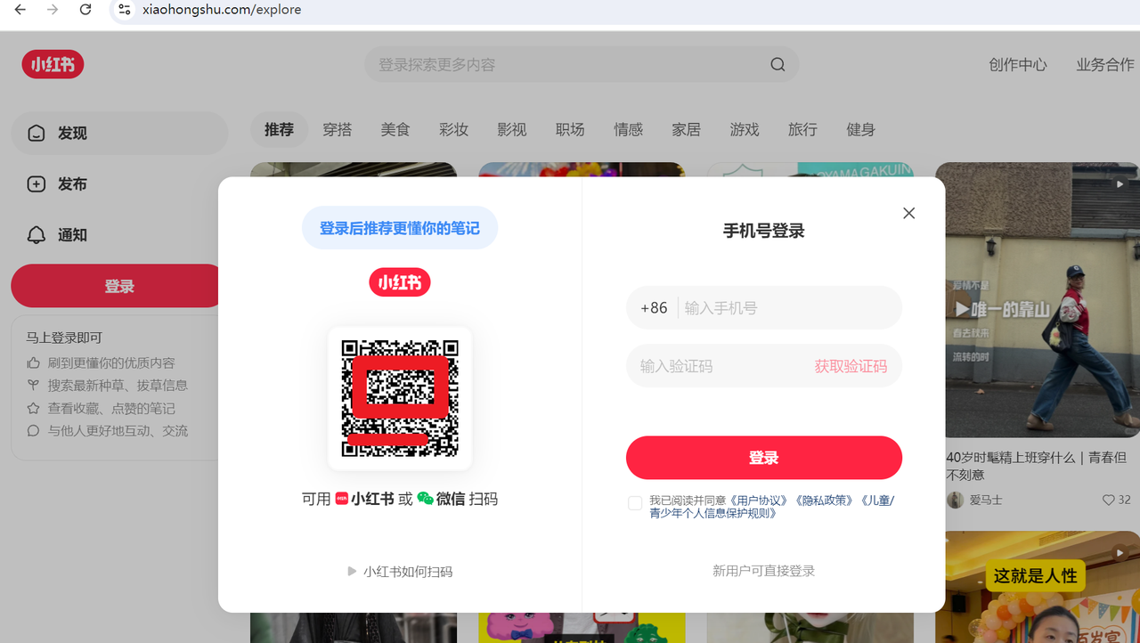Switch to the 彩妆 channel tab
The image size is (1140, 643).
pyautogui.click(x=453, y=129)
